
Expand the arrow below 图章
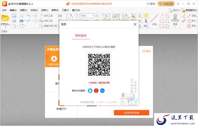click(175, 27)
